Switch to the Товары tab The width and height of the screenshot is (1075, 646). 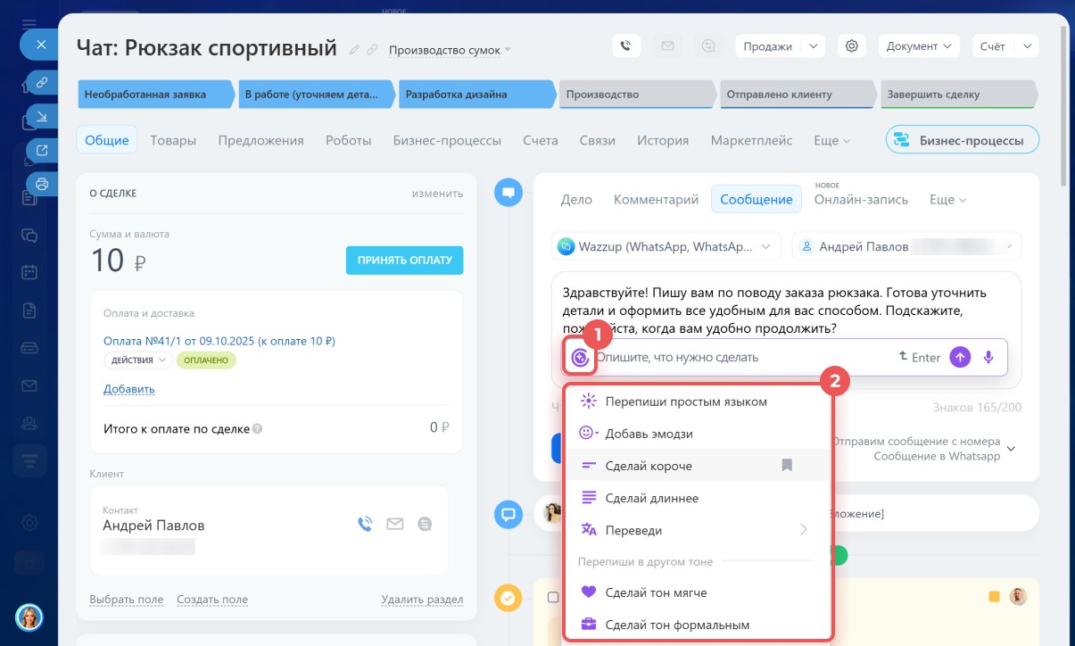[173, 140]
